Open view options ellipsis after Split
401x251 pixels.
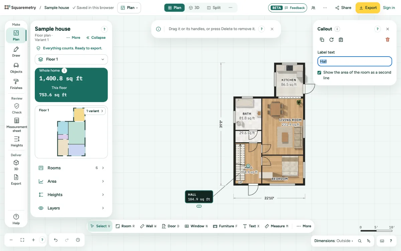point(231,8)
